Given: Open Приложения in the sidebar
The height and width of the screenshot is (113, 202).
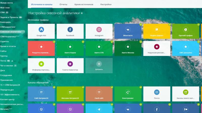Looking at the screenshot, I should (7, 80).
